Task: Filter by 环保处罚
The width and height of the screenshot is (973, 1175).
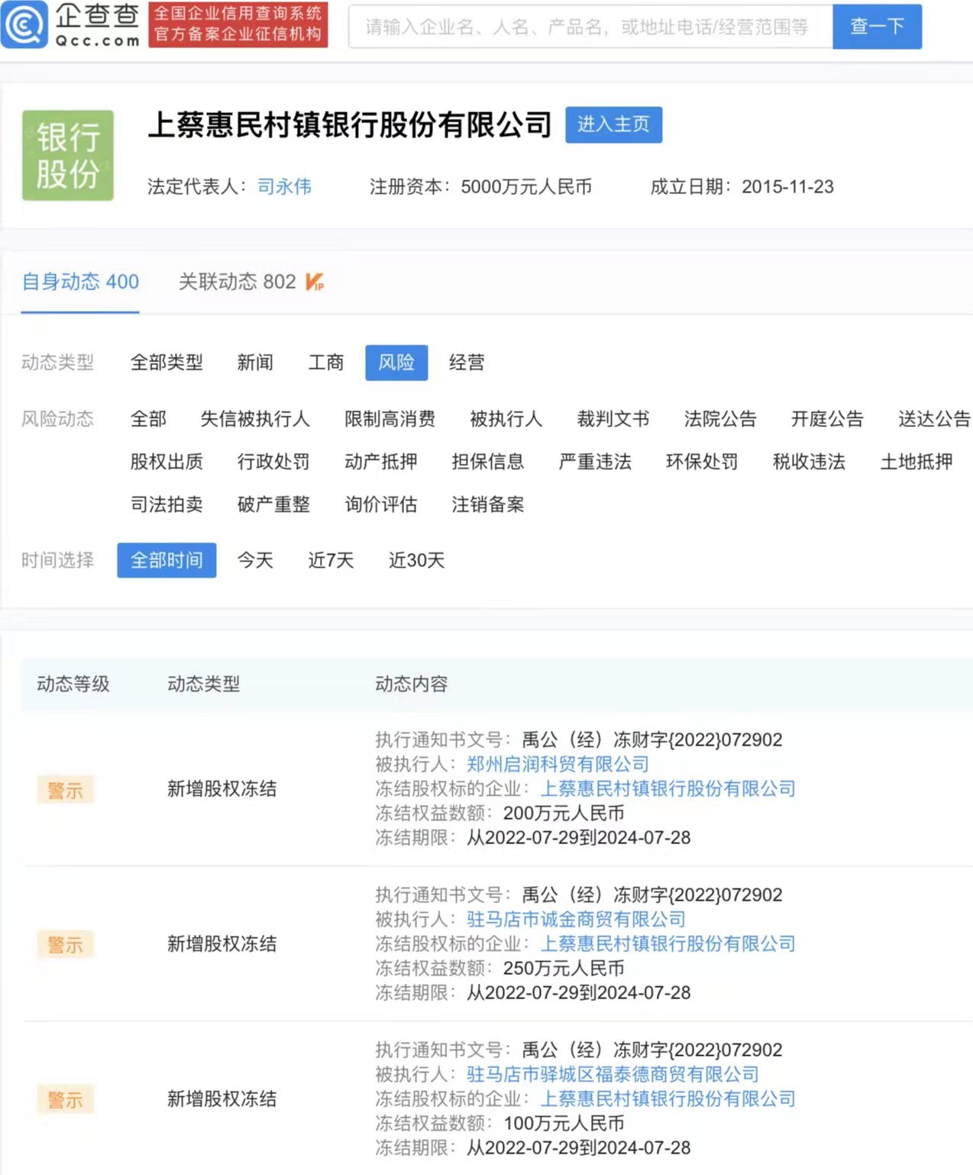Action: [702, 461]
